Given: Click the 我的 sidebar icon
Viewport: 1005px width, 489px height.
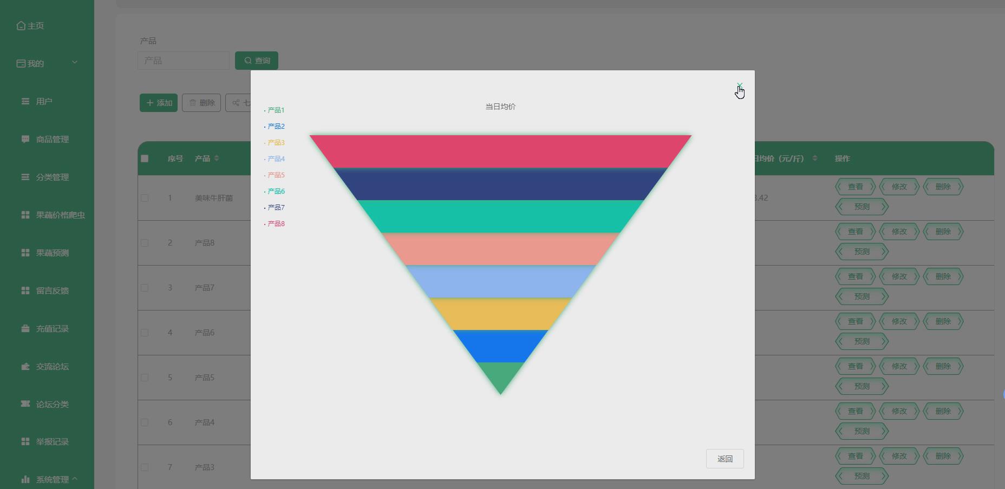Looking at the screenshot, I should tap(21, 63).
